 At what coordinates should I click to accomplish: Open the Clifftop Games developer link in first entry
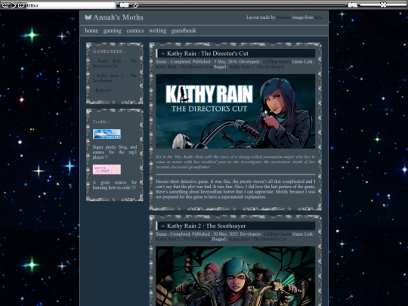click(277, 62)
